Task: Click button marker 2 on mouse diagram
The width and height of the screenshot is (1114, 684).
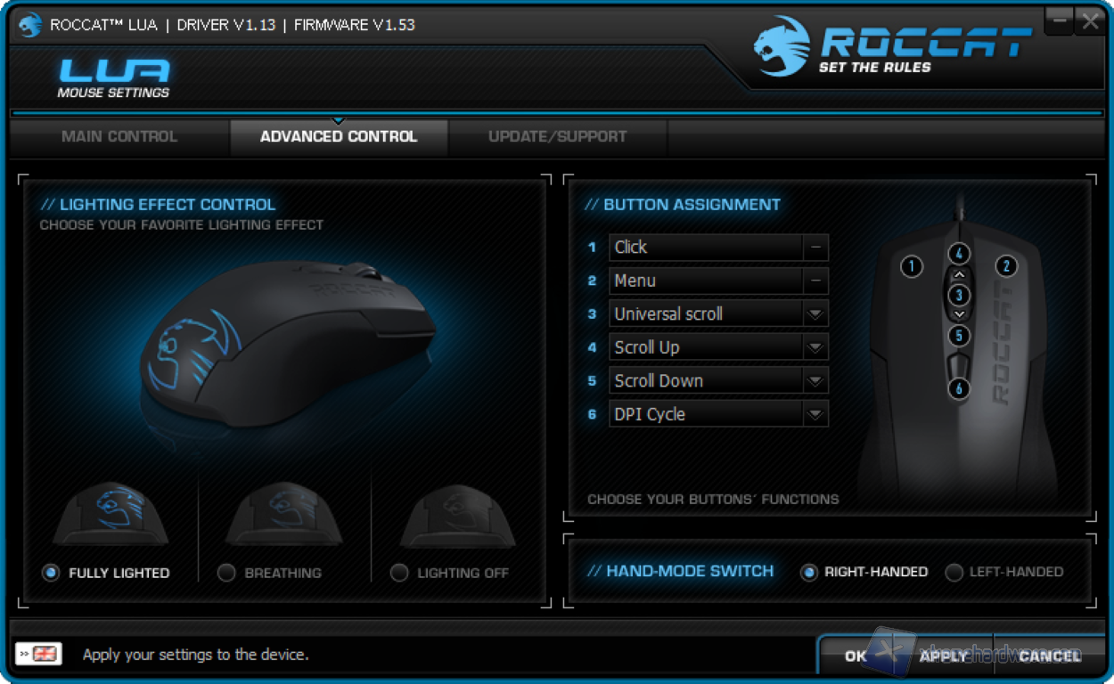Action: pos(1006,265)
